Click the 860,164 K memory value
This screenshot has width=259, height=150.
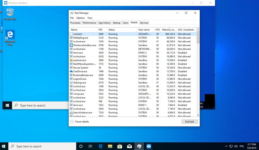[170, 34]
